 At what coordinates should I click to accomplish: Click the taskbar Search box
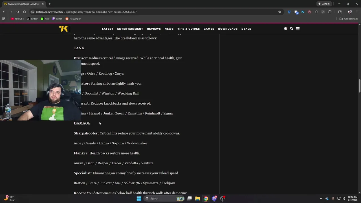coord(164,198)
